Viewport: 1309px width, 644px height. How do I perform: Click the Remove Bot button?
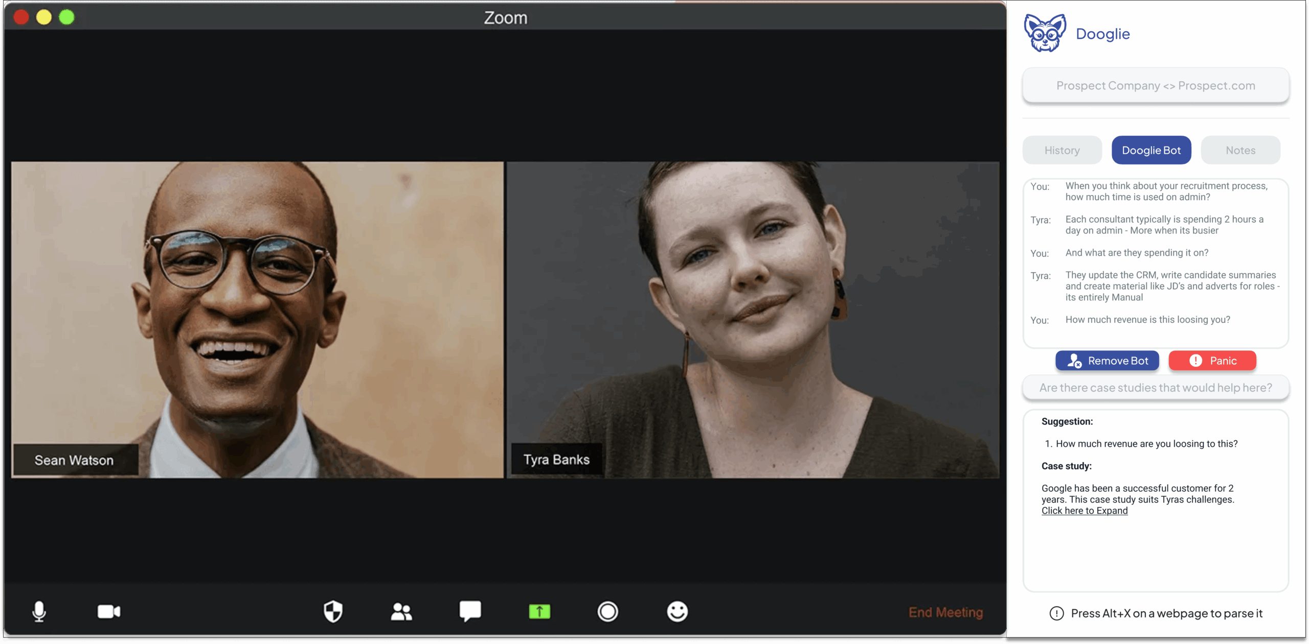pyautogui.click(x=1107, y=361)
